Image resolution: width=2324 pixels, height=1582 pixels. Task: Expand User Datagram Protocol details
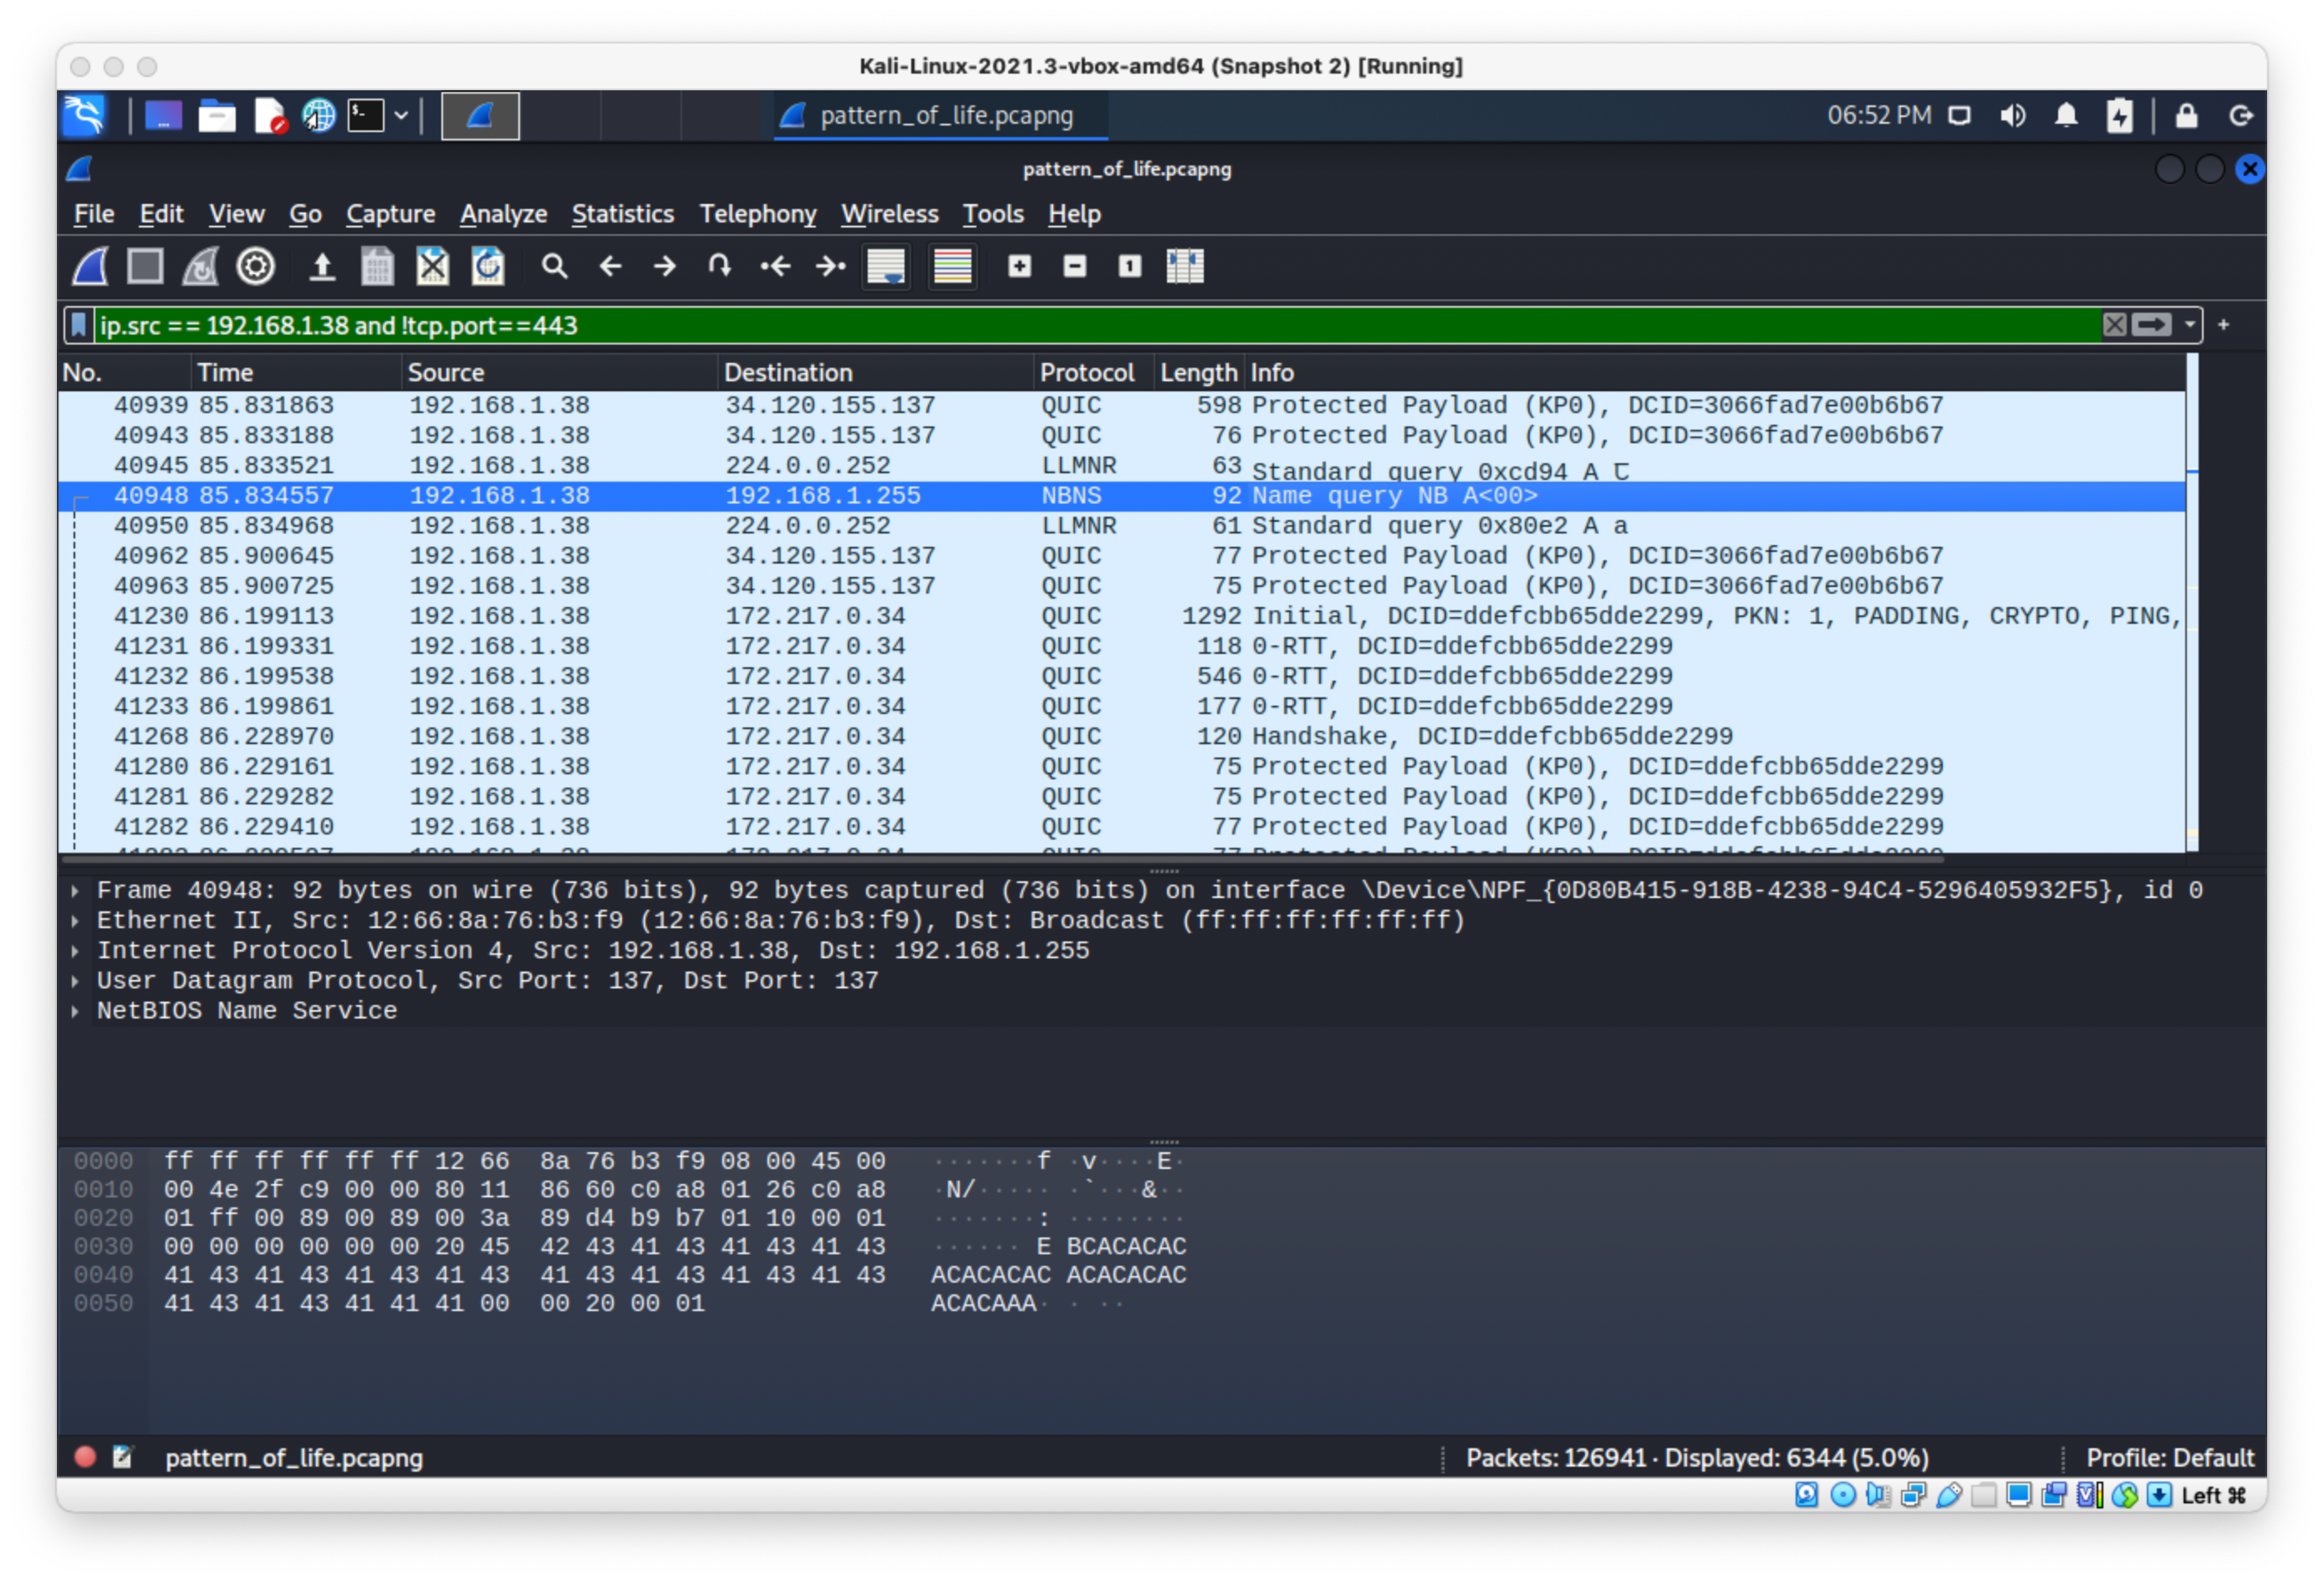click(x=75, y=980)
